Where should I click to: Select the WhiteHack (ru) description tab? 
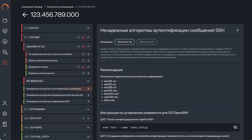point(125,42)
